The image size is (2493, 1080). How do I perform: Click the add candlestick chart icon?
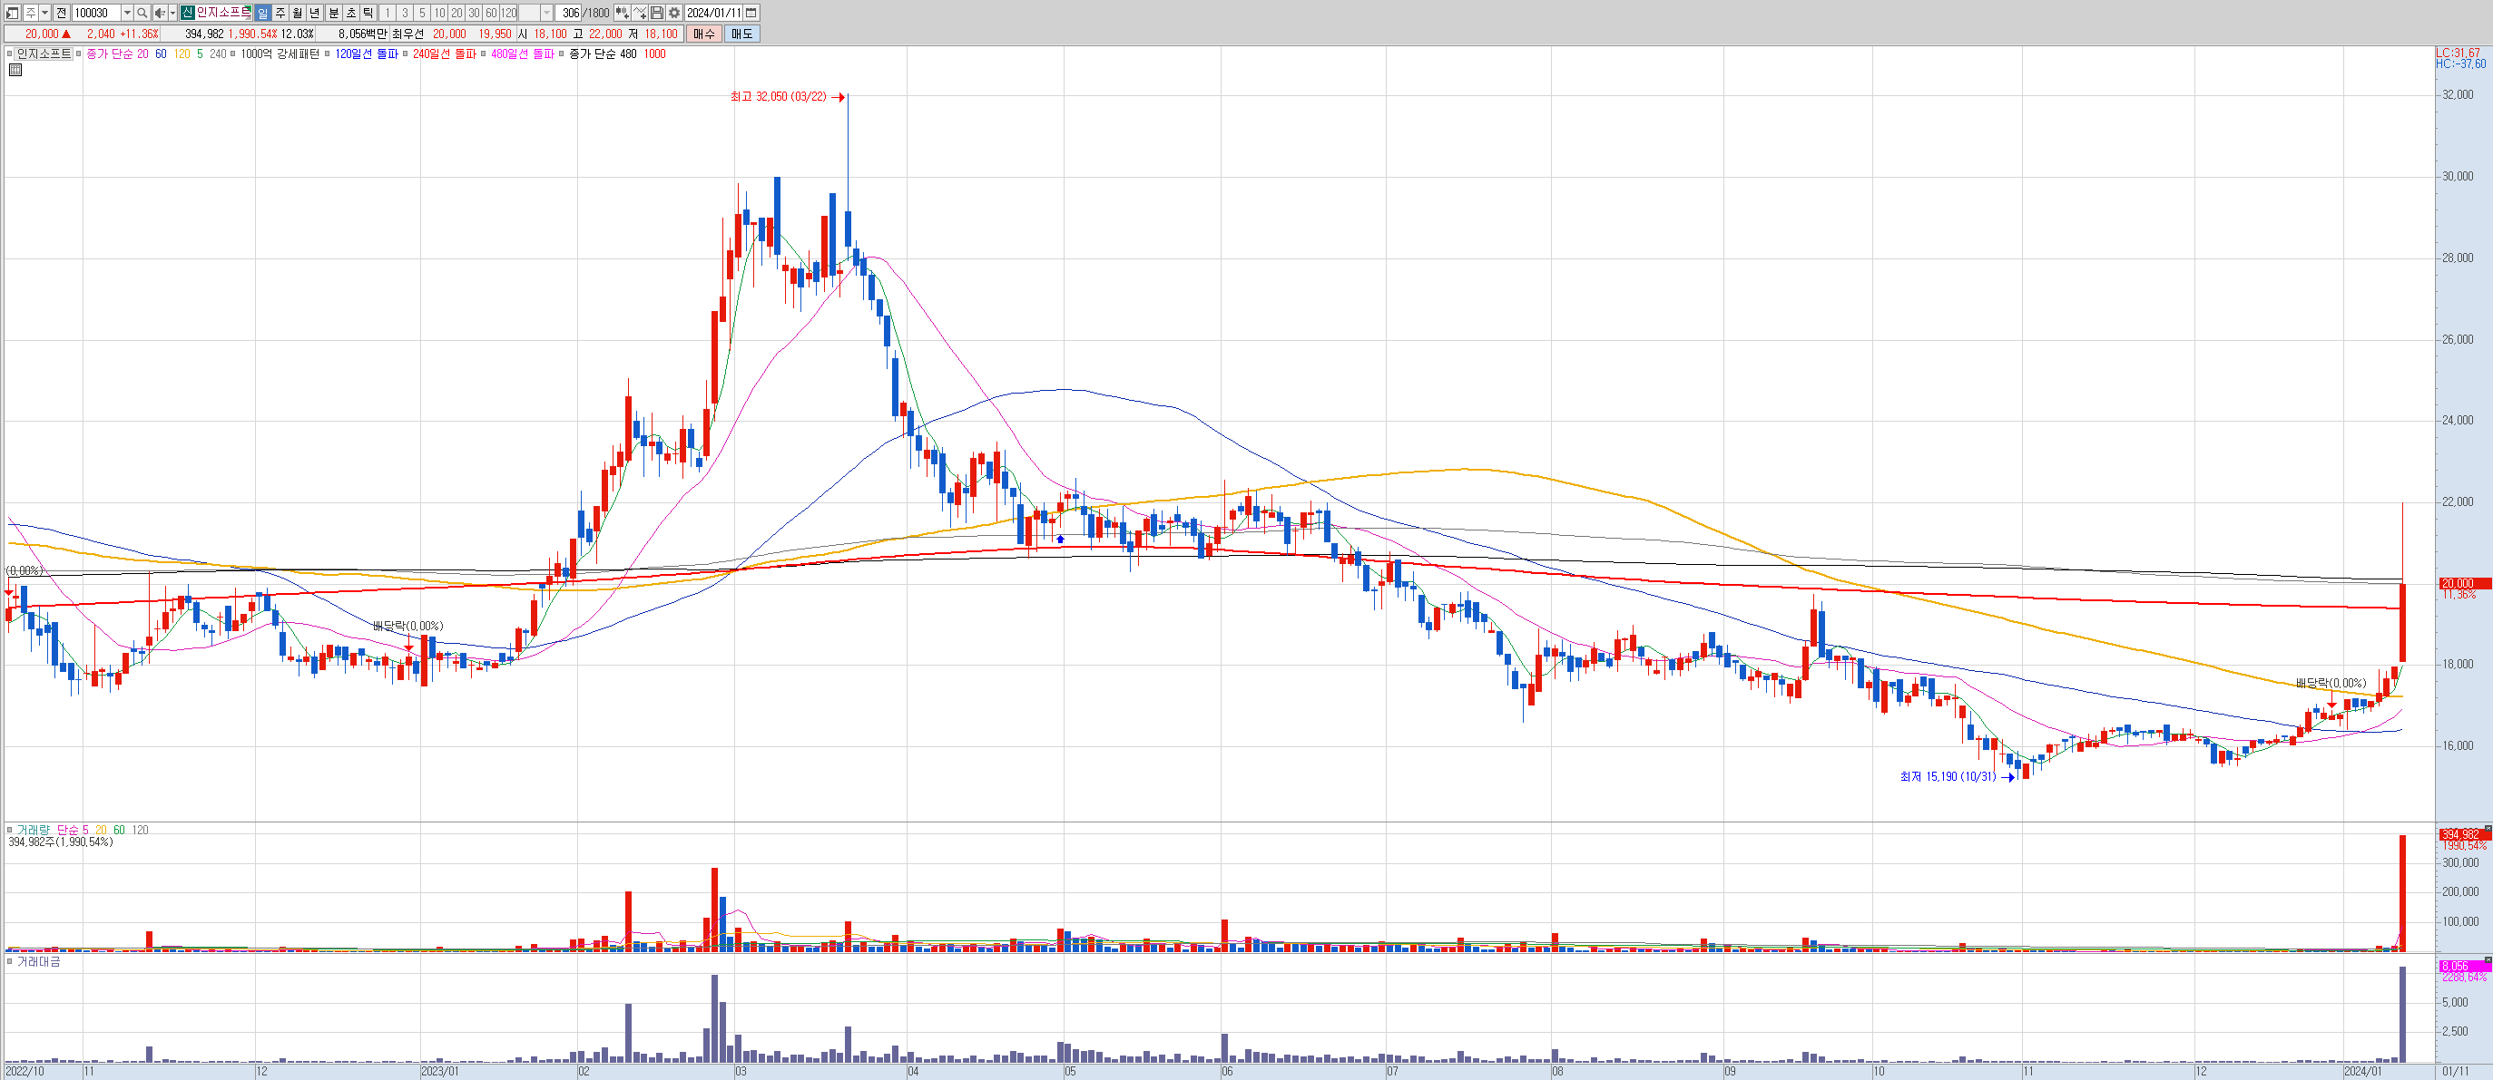point(623,13)
